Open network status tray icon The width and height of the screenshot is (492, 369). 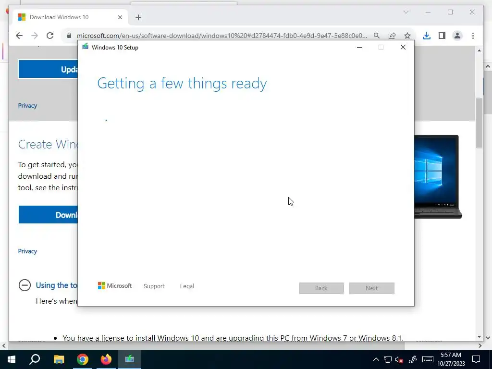pyautogui.click(x=388, y=359)
